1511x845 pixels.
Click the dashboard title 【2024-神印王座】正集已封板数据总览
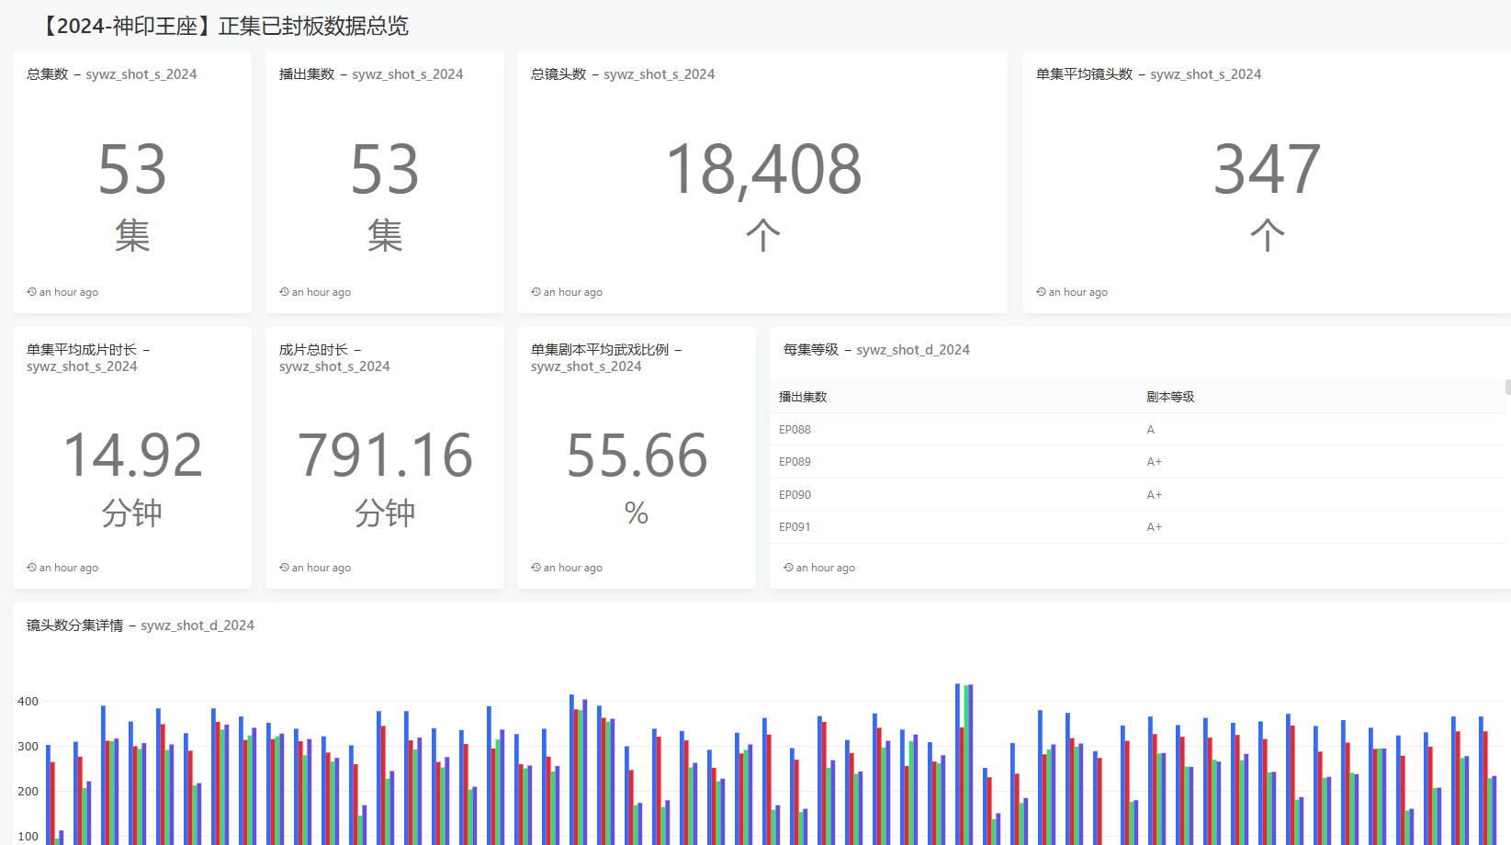tap(224, 26)
